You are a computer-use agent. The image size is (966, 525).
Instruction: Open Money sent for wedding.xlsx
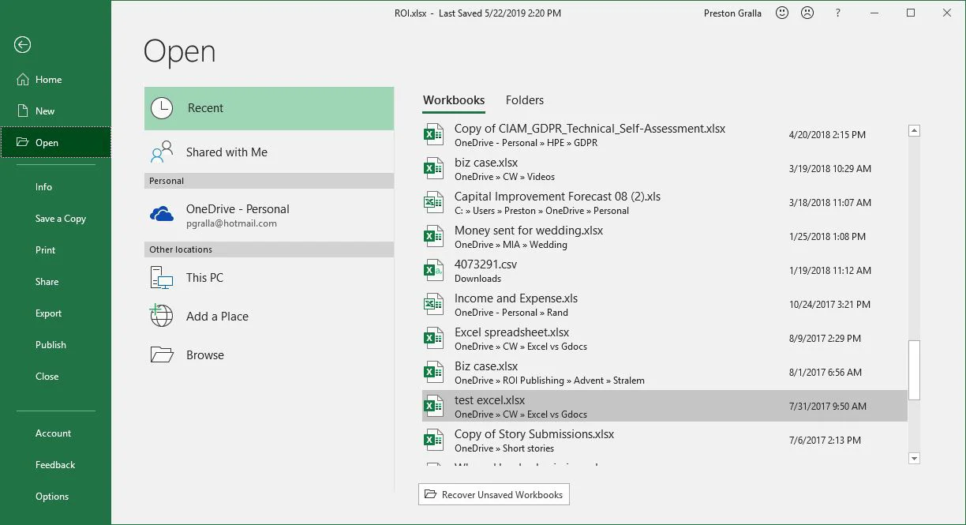[x=665, y=236]
